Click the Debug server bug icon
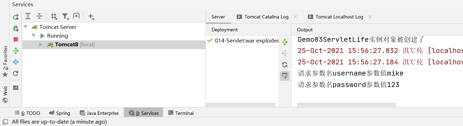Image resolution: width=463 pixels, height=126 pixels. click(x=16, y=28)
